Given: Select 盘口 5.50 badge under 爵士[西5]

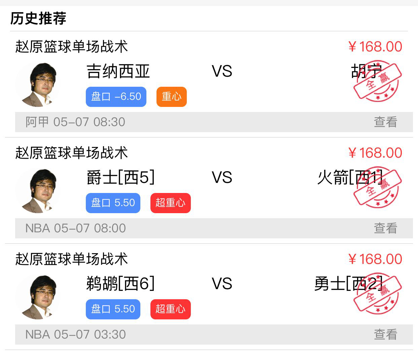Looking at the screenshot, I should point(113,203).
